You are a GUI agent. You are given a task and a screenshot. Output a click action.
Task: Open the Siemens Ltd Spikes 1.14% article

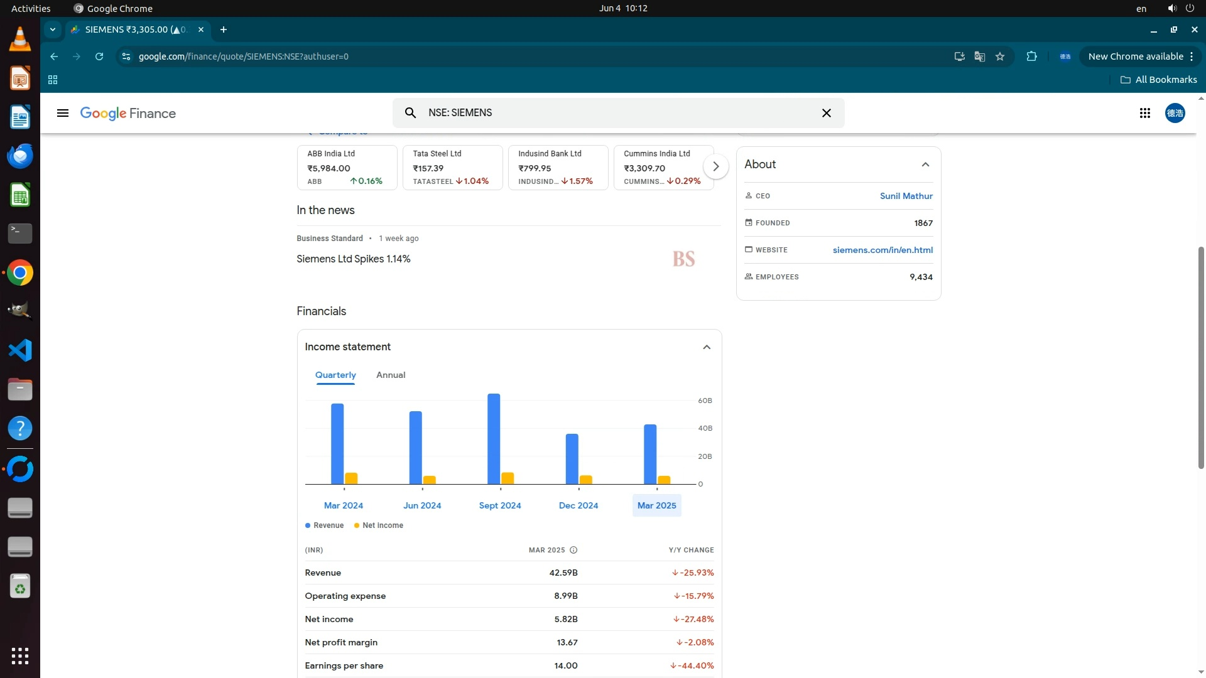[353, 259]
